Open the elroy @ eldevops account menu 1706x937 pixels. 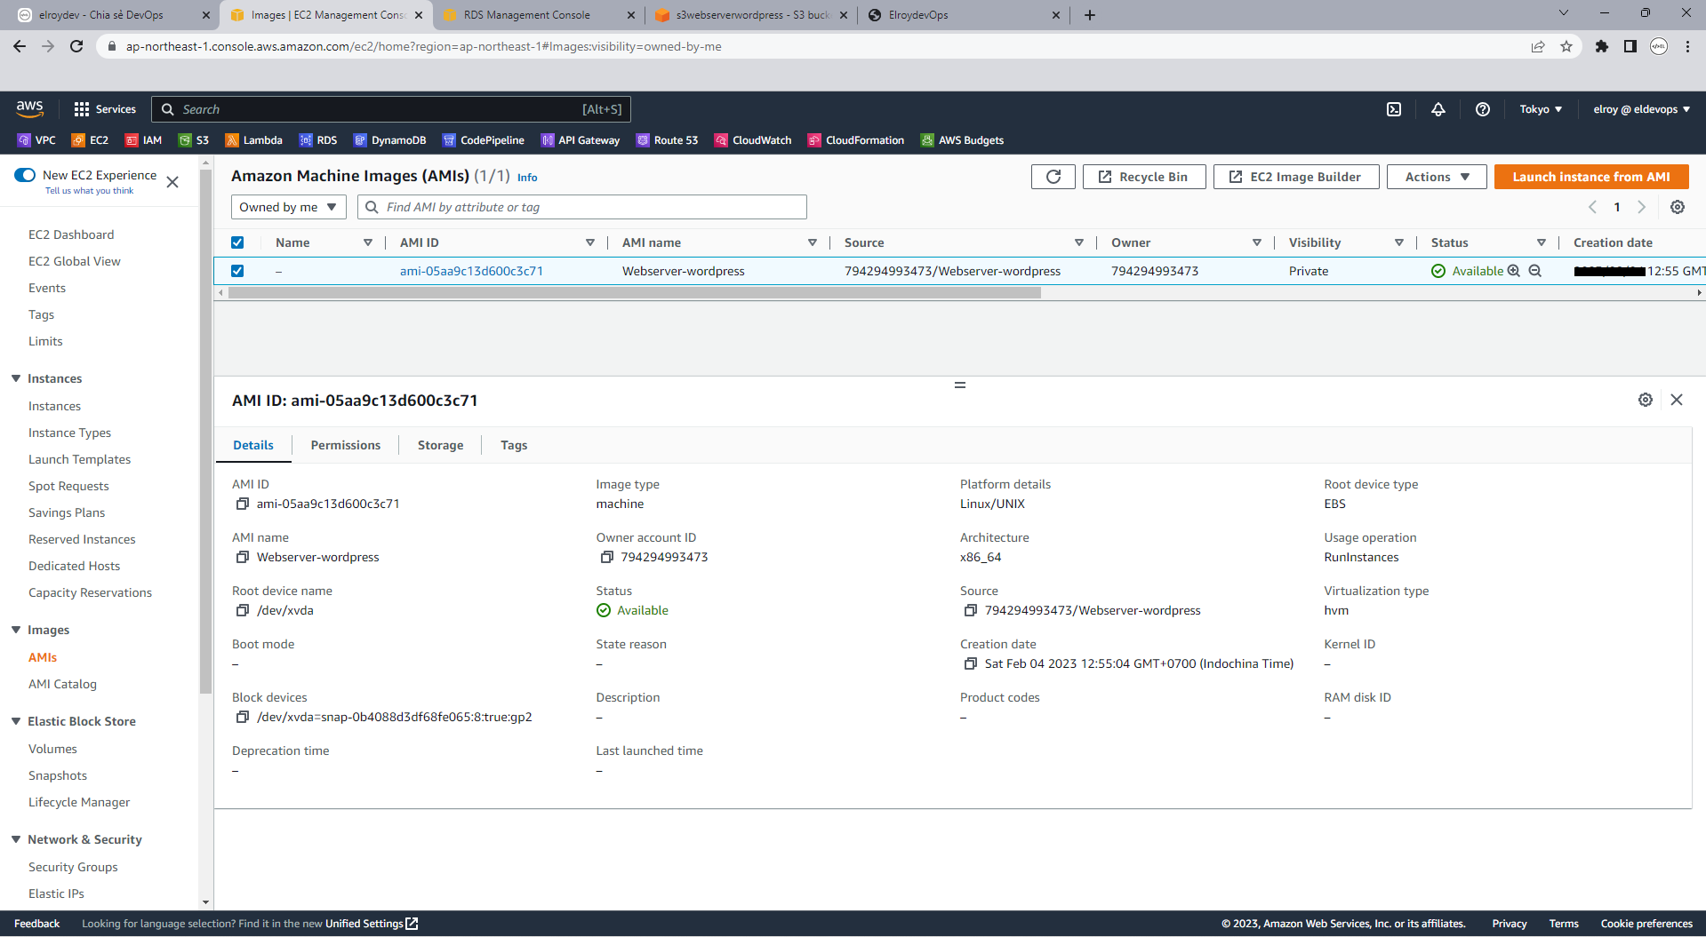pos(1641,109)
